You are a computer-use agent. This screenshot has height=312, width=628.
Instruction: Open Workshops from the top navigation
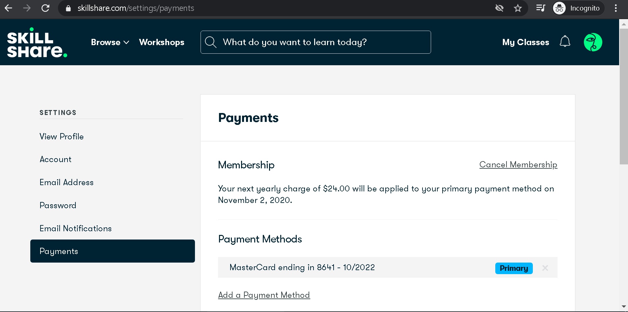[161, 42]
